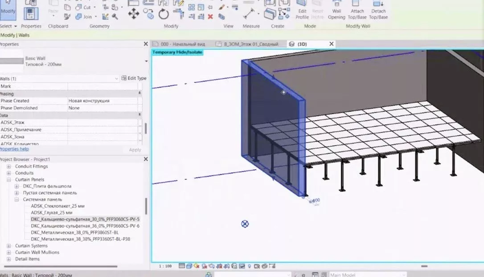Toggle the crop region visibility
The height and width of the screenshot is (277, 484).
click(226, 265)
